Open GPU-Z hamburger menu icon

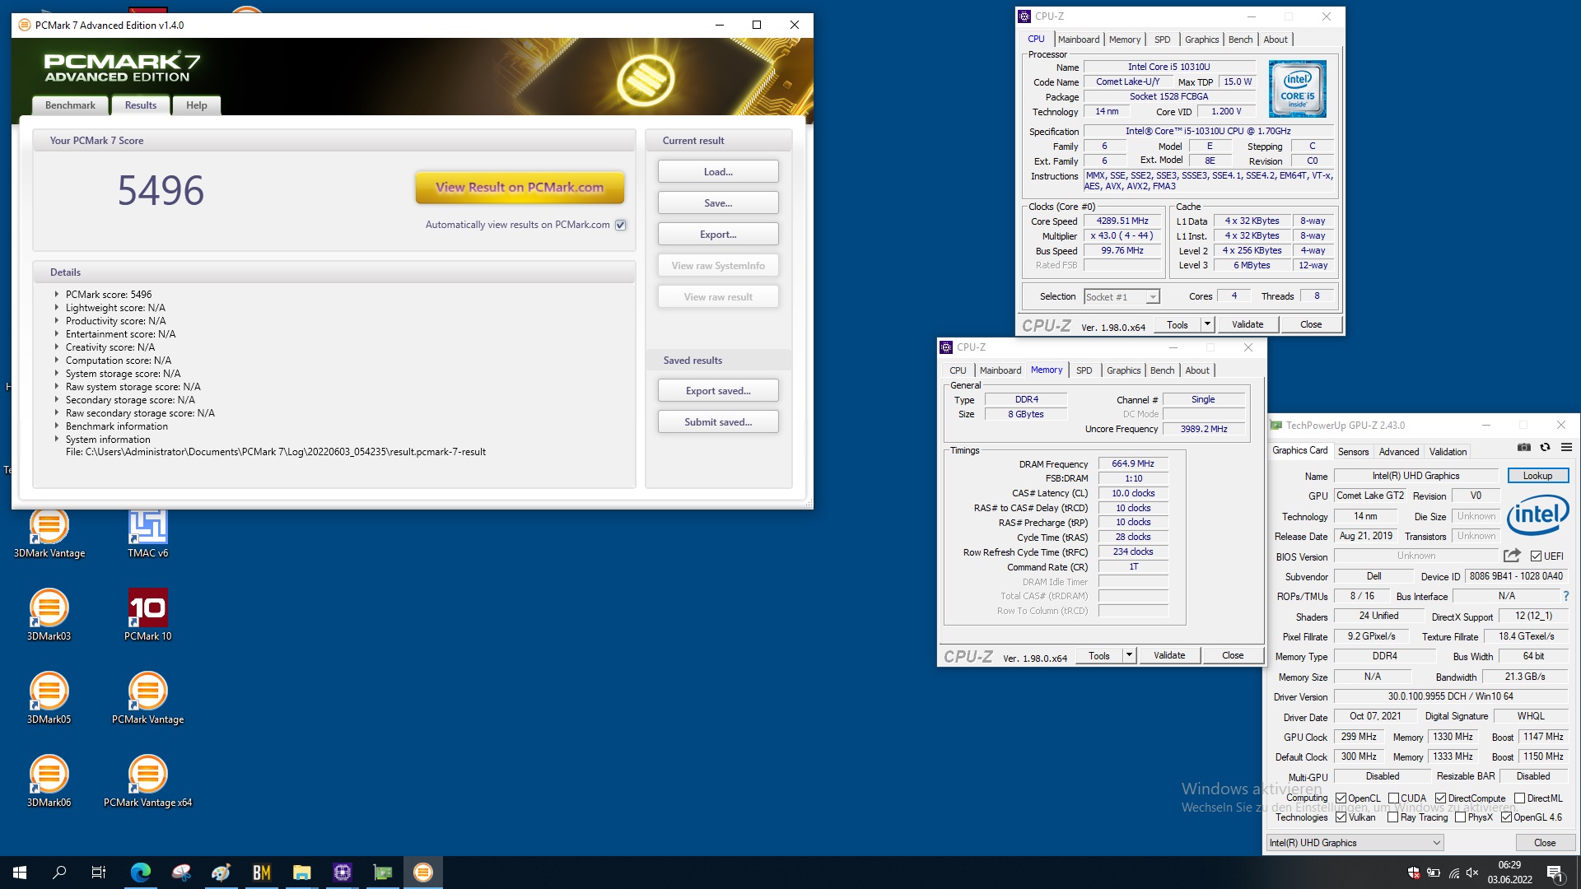(1566, 448)
